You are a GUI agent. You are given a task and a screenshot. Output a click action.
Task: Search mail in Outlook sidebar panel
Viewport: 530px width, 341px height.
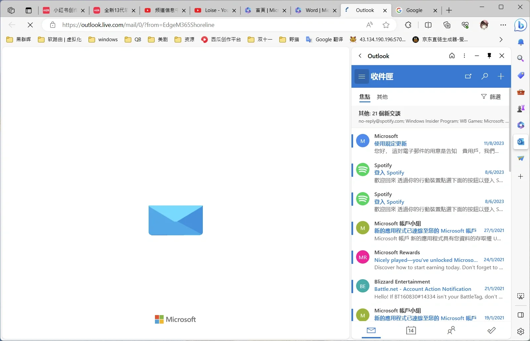click(x=485, y=76)
